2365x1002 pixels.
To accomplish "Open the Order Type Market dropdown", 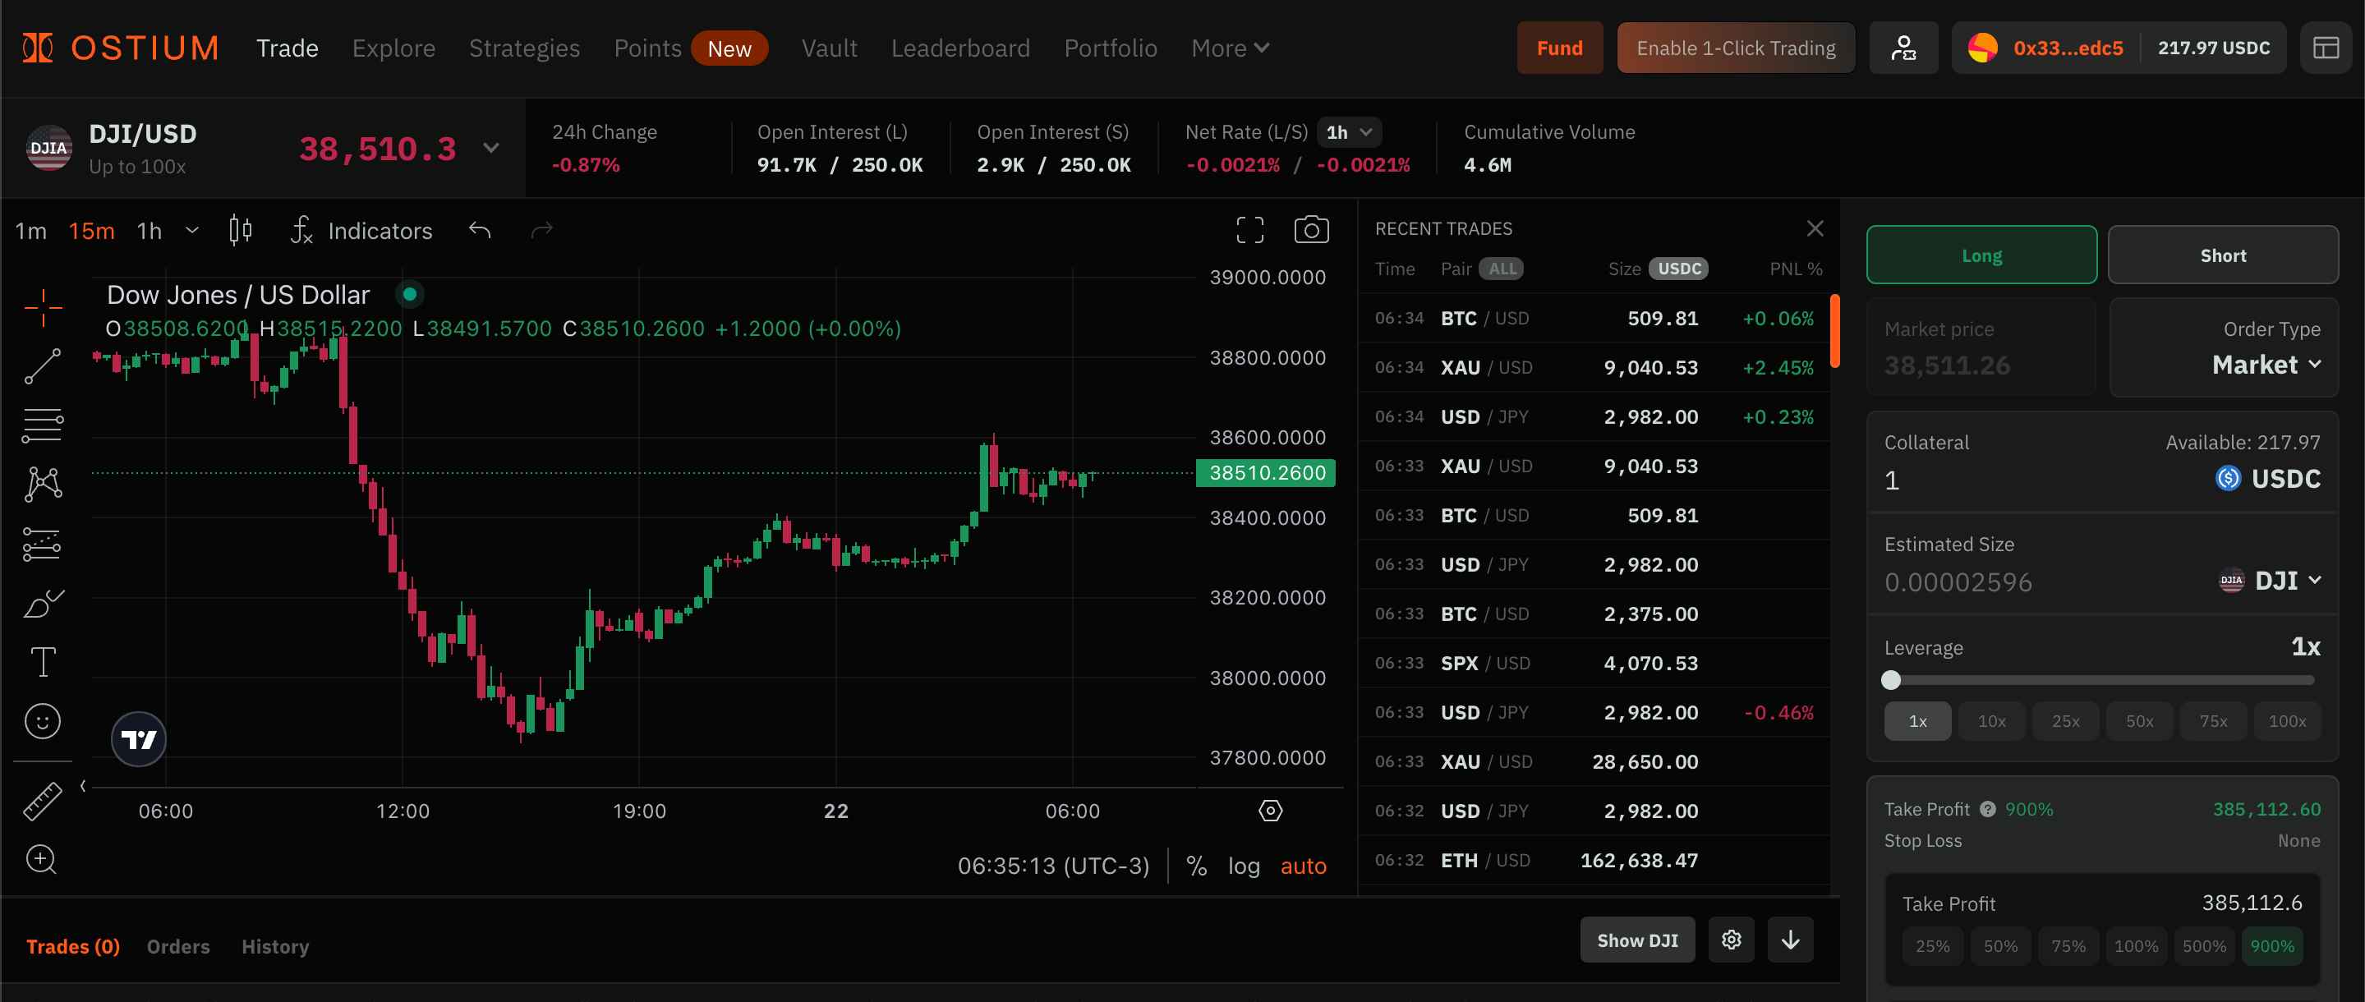I will coord(2265,365).
